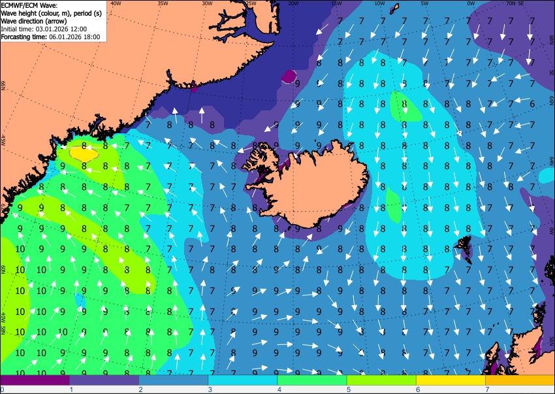
Task: Click 'Forcasting time: 06.01.2026 18:00' text
Action: (x=50, y=37)
